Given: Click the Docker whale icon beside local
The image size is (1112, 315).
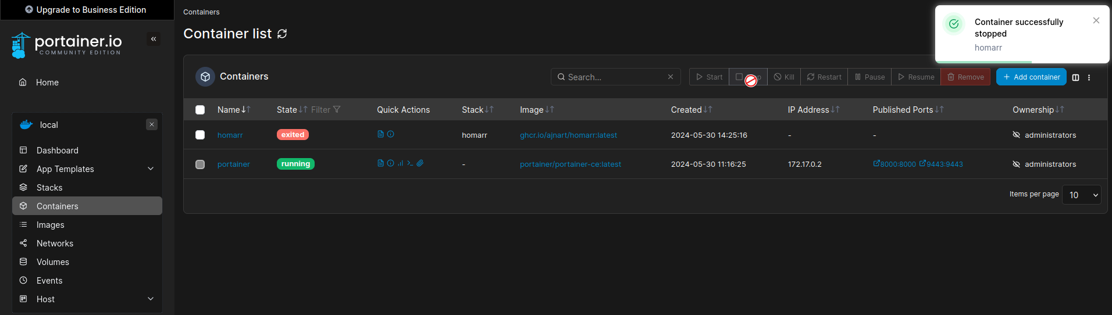Looking at the screenshot, I should tap(26, 124).
